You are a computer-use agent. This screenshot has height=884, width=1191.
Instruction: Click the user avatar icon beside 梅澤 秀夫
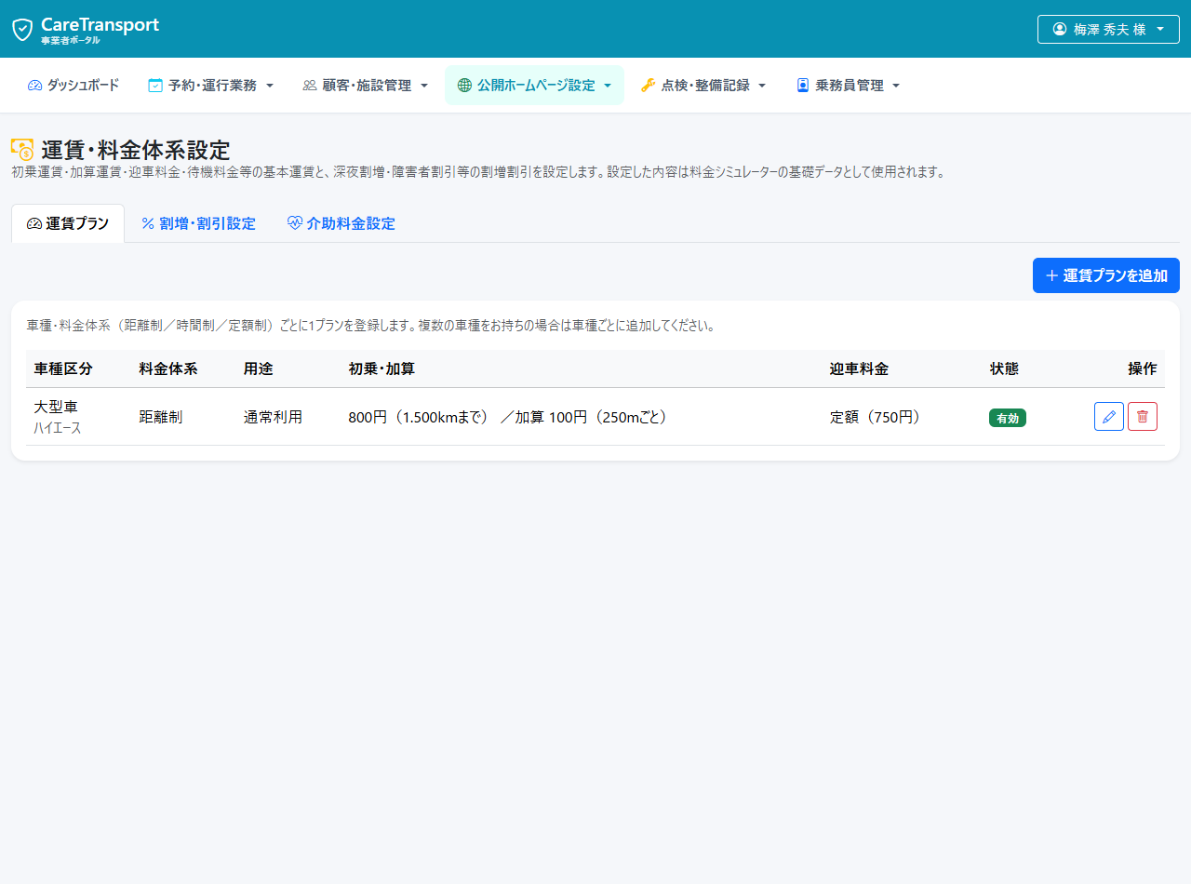[x=1060, y=29]
